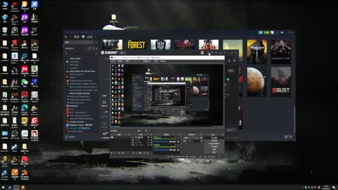The height and width of the screenshot is (190, 338).
Task: Open OBS 编辑(E) menu
Action: coord(120,61)
